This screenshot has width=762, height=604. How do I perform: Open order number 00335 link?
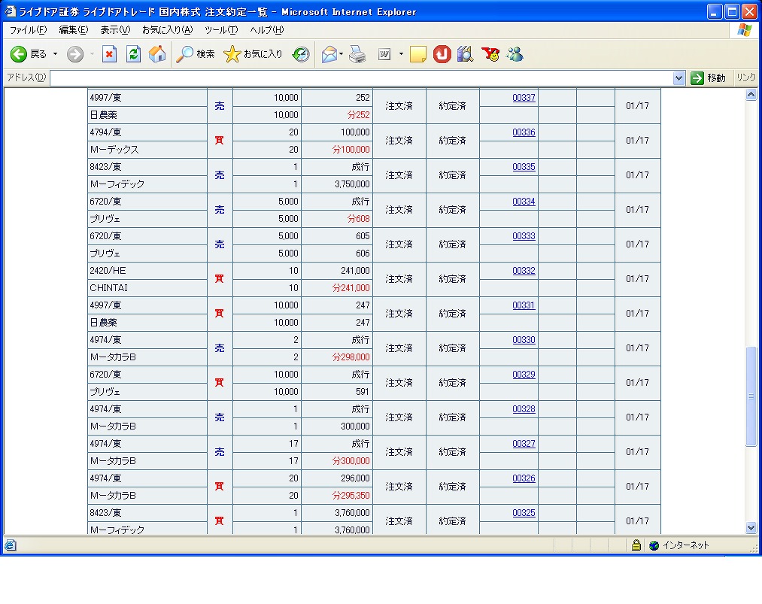[x=524, y=167]
